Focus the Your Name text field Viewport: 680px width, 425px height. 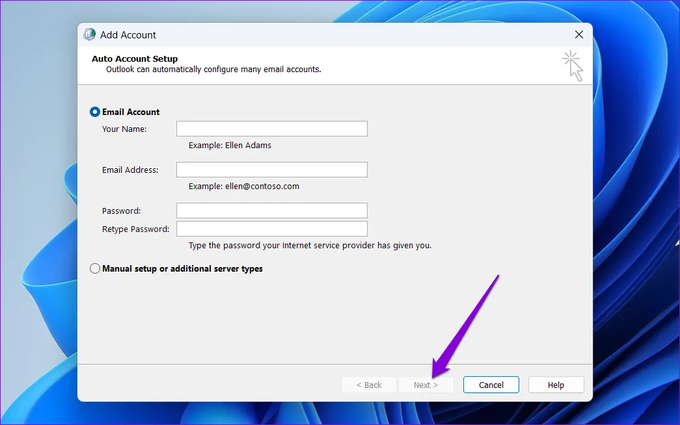(271, 129)
